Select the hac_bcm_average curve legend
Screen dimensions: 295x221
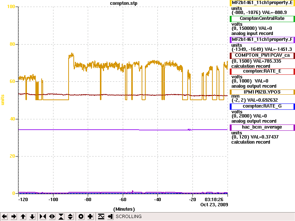click(262, 127)
